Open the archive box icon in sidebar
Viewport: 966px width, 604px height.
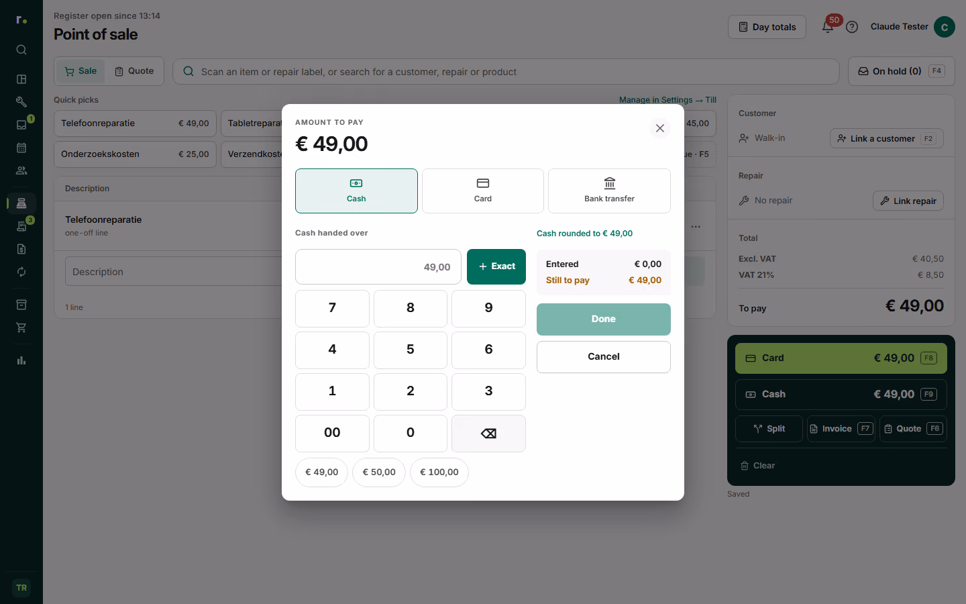tap(21, 305)
